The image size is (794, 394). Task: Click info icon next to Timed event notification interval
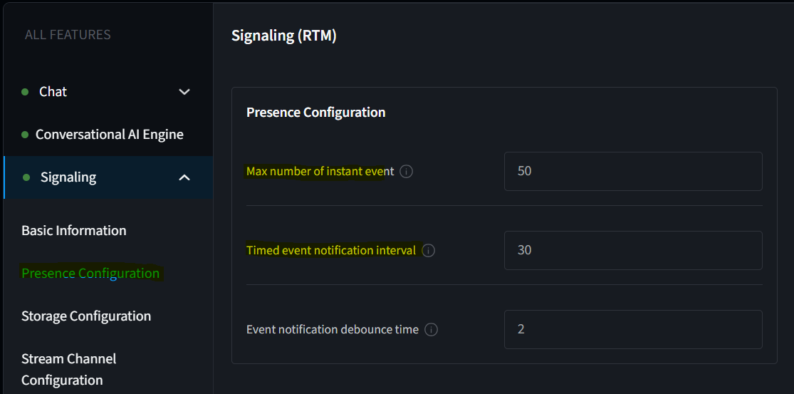coord(429,251)
